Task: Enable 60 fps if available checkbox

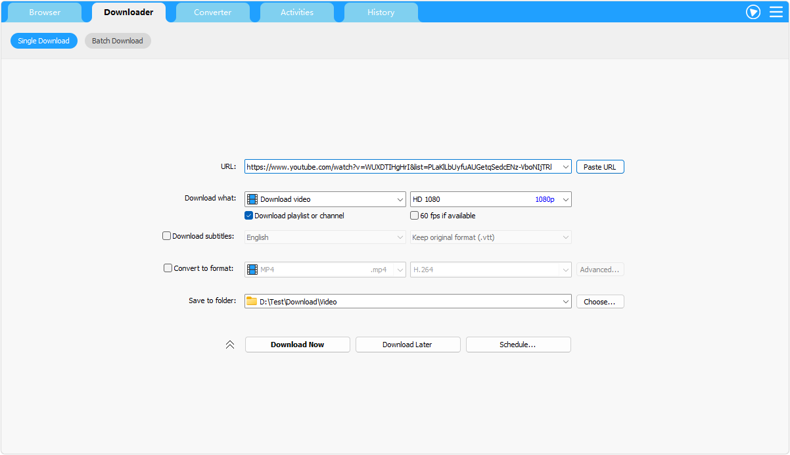Action: coord(415,216)
